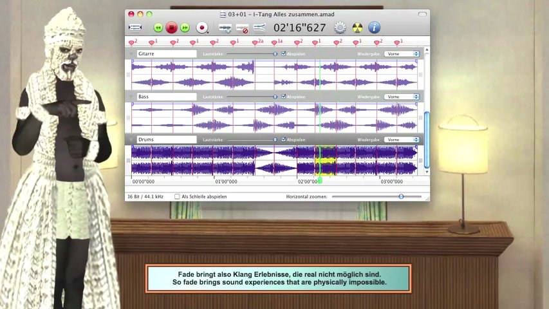This screenshot has width=549, height=309.
Task: Click the record button
Action: tap(202, 28)
